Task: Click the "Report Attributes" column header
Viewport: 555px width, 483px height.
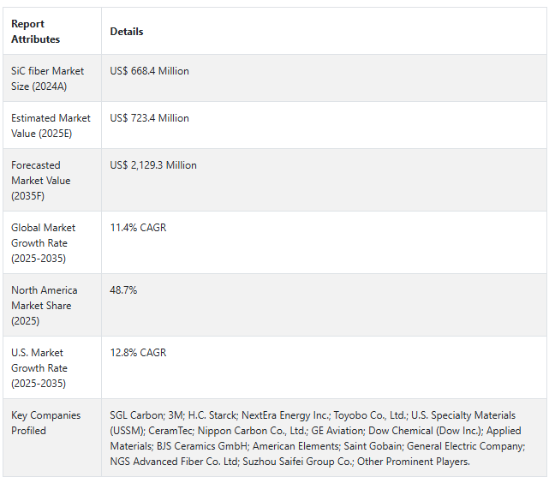Action: [36, 32]
